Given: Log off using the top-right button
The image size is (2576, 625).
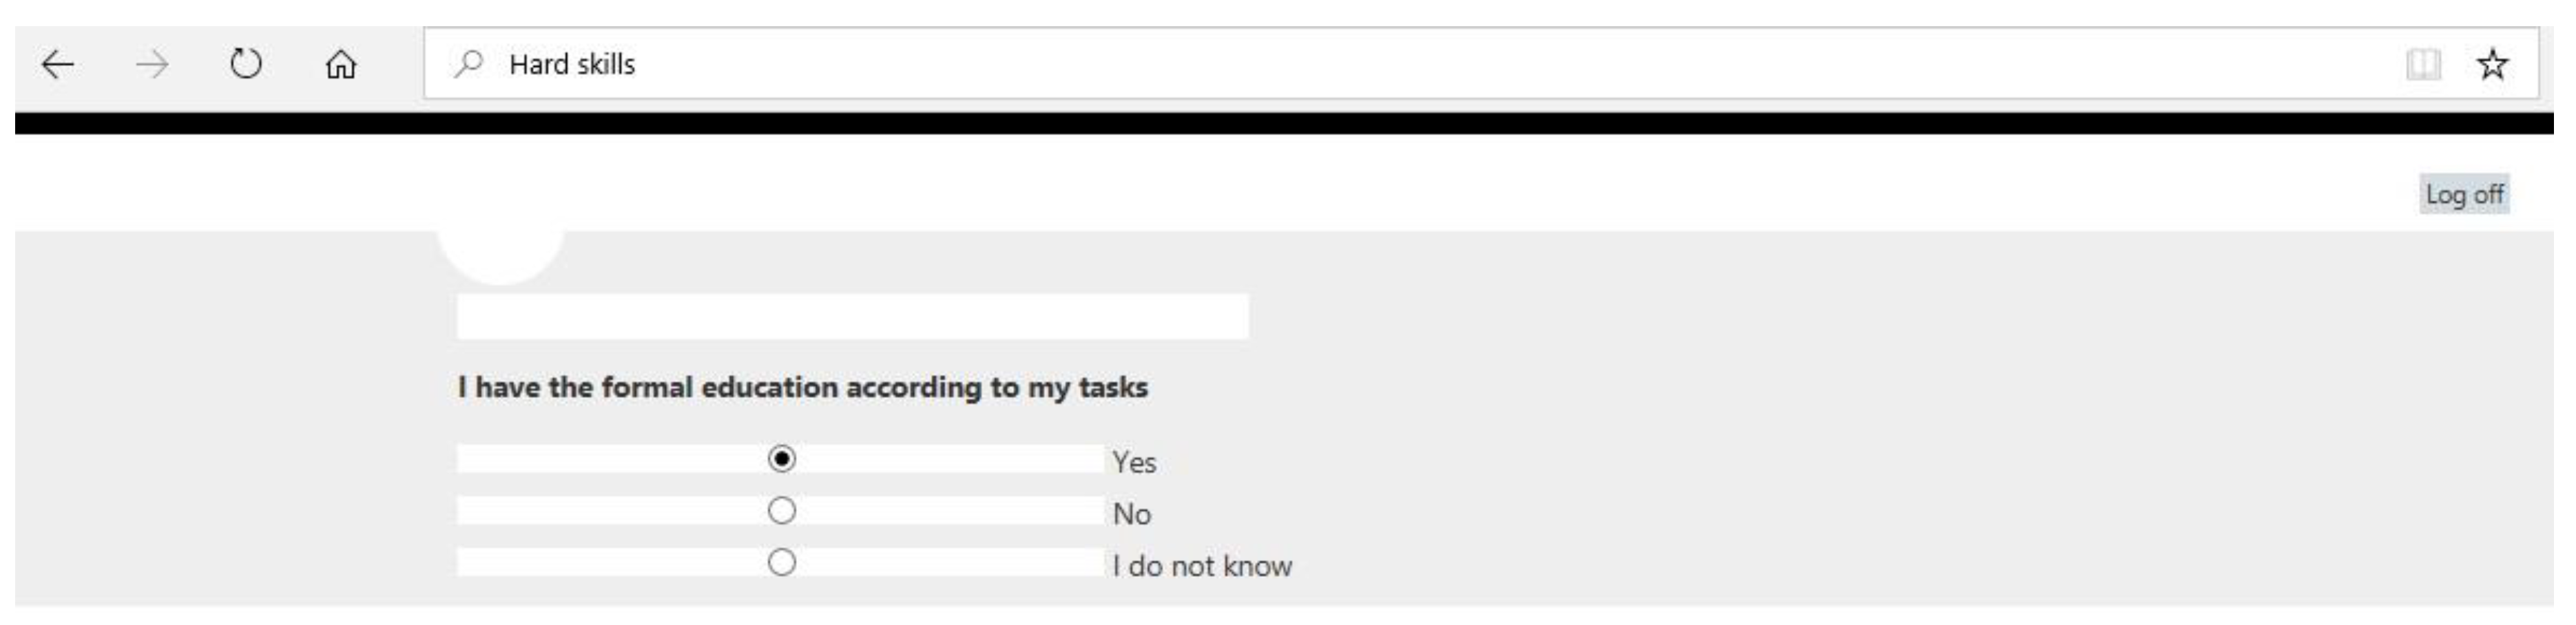Looking at the screenshot, I should coord(2464,194).
